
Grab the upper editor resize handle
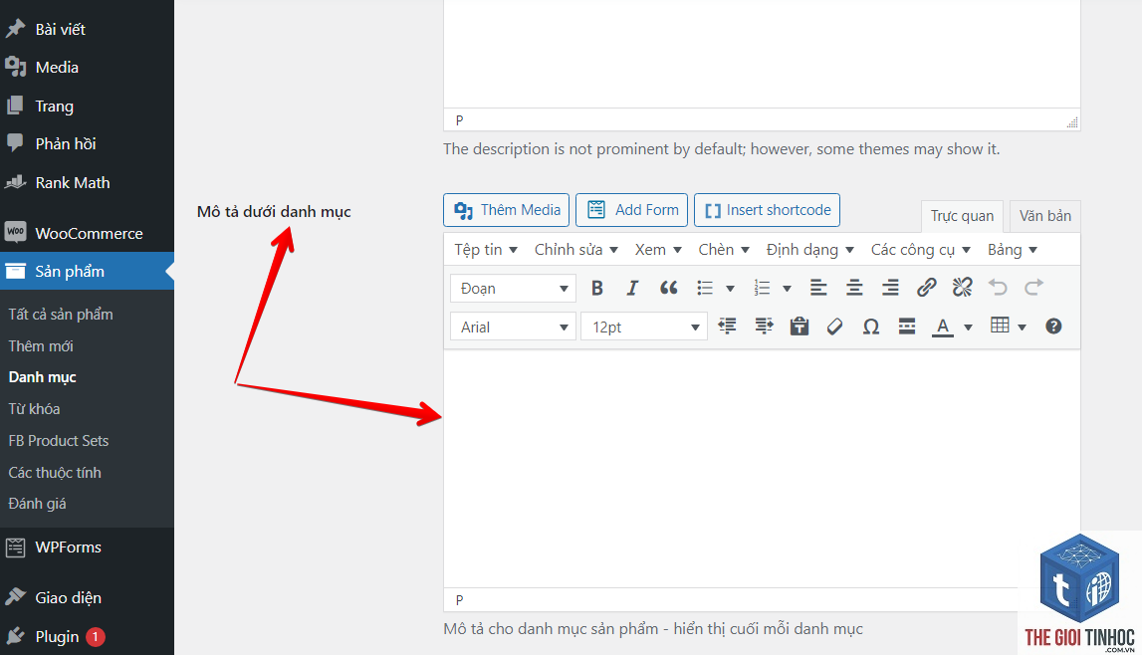(x=1072, y=122)
